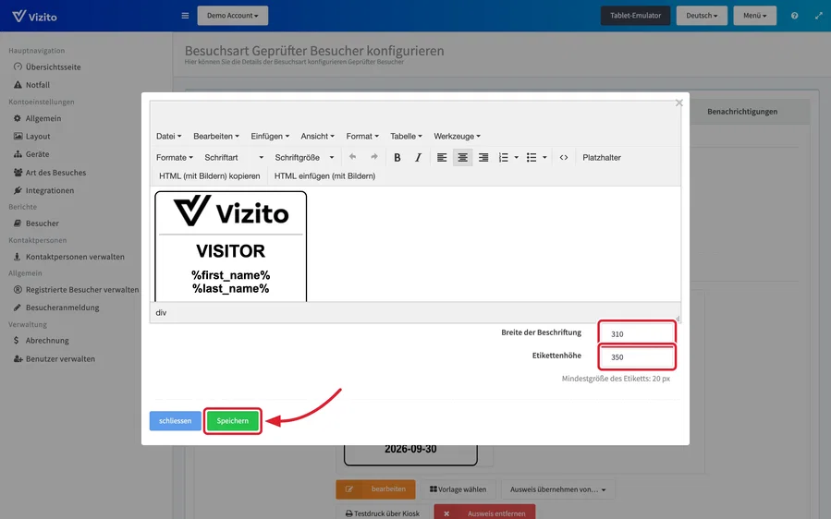
Task: Toggle bold formatting in editor toolbar
Action: click(x=397, y=157)
